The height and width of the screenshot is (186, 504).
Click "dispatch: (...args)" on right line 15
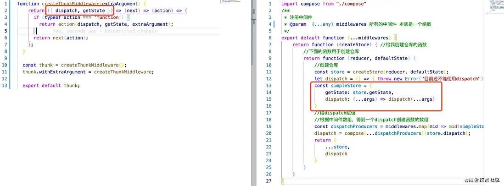(x=350, y=99)
